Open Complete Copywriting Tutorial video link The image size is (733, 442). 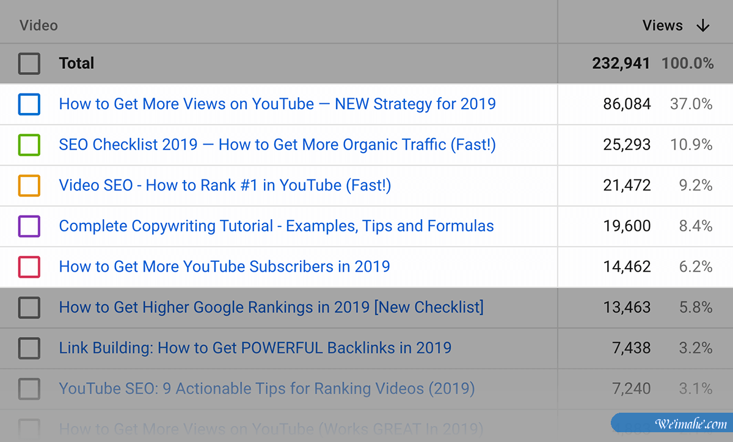276,226
